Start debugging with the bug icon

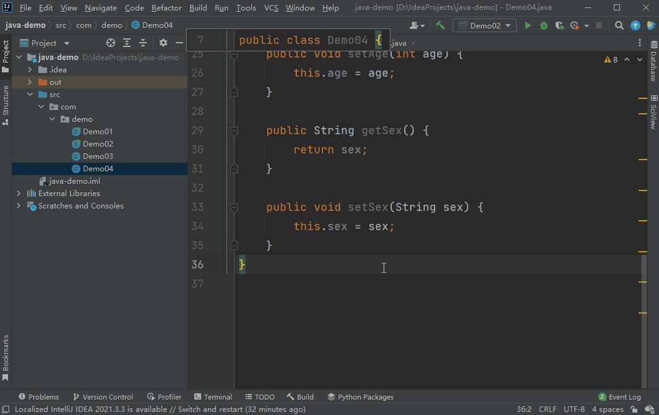coord(544,25)
